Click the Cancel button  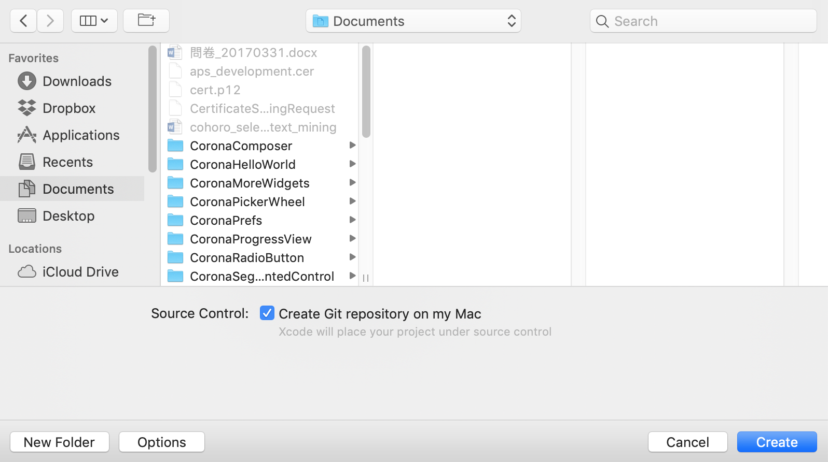click(x=688, y=442)
